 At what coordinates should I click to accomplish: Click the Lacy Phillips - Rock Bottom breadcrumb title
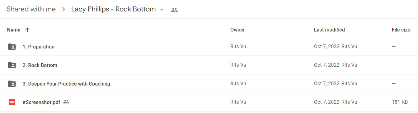114,9
